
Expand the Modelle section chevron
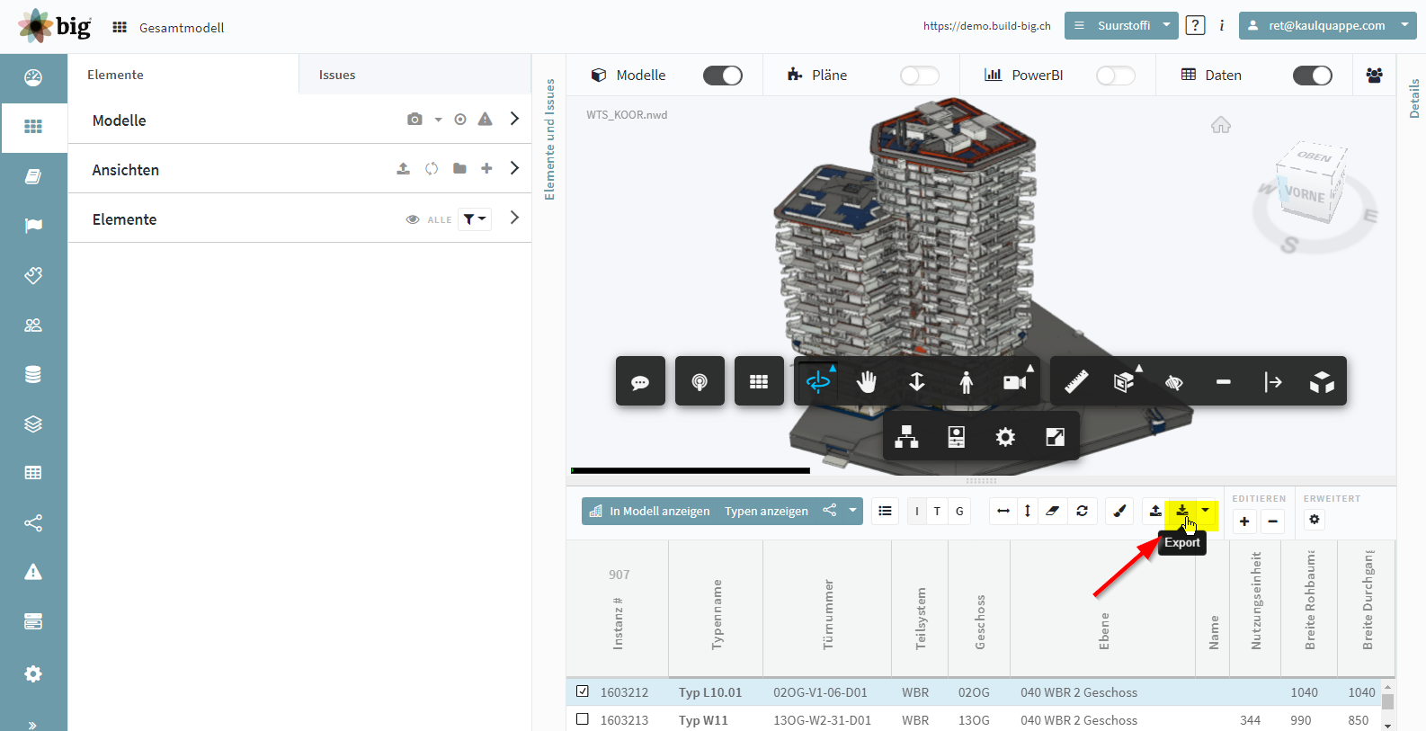[x=514, y=119]
